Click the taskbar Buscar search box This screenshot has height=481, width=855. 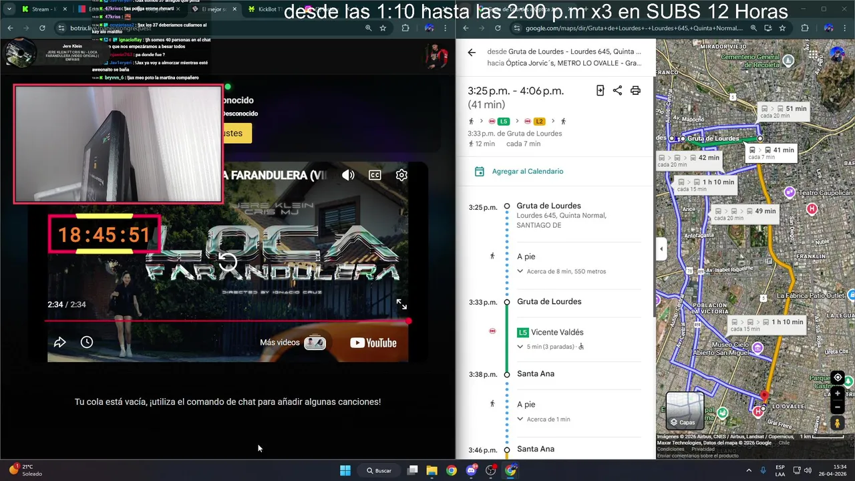379,470
